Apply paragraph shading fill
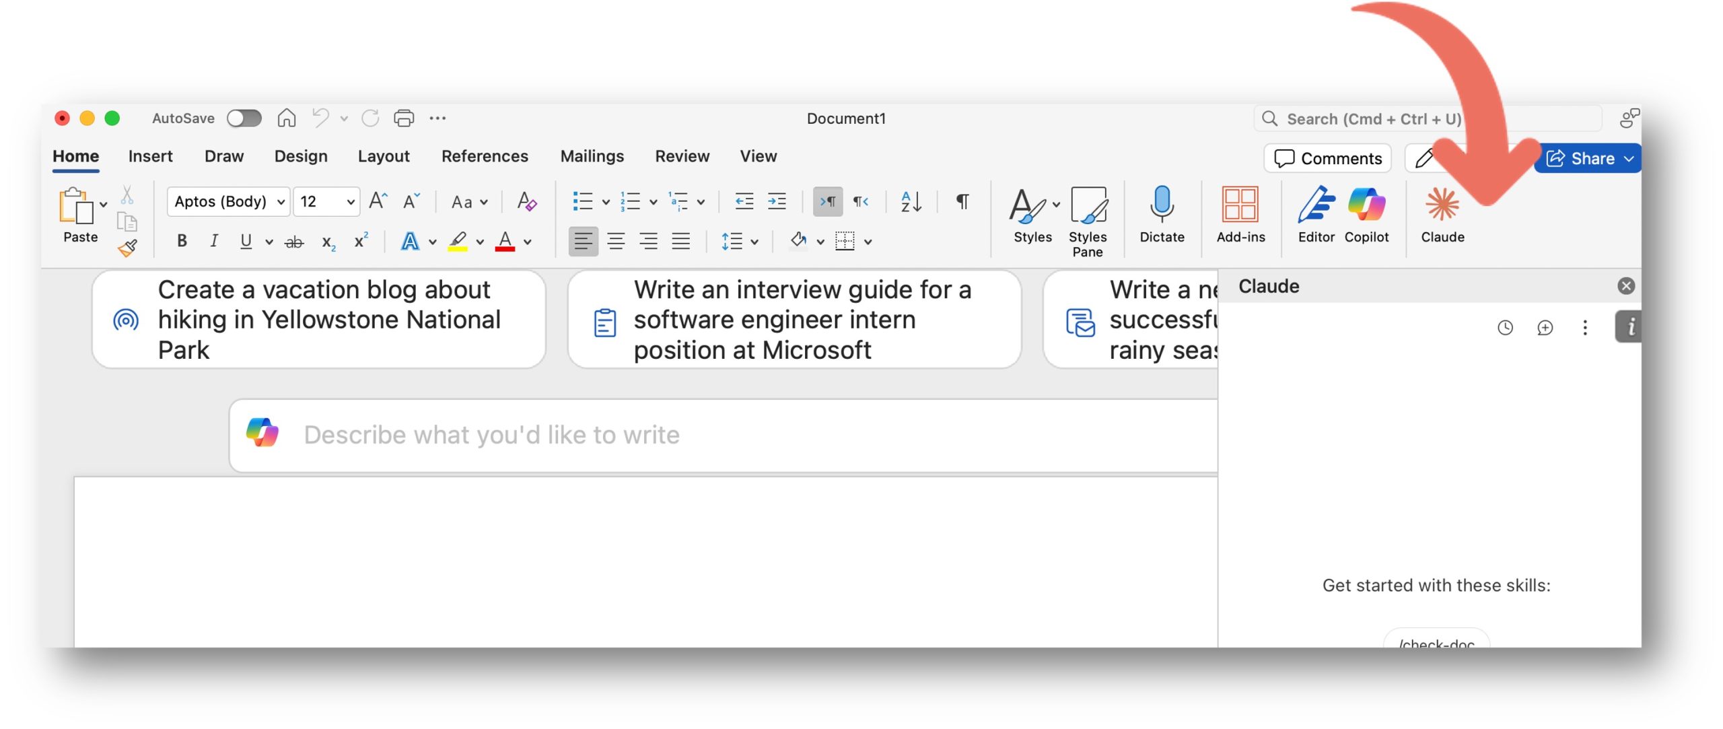Screen dimensions: 1723x729 point(798,240)
